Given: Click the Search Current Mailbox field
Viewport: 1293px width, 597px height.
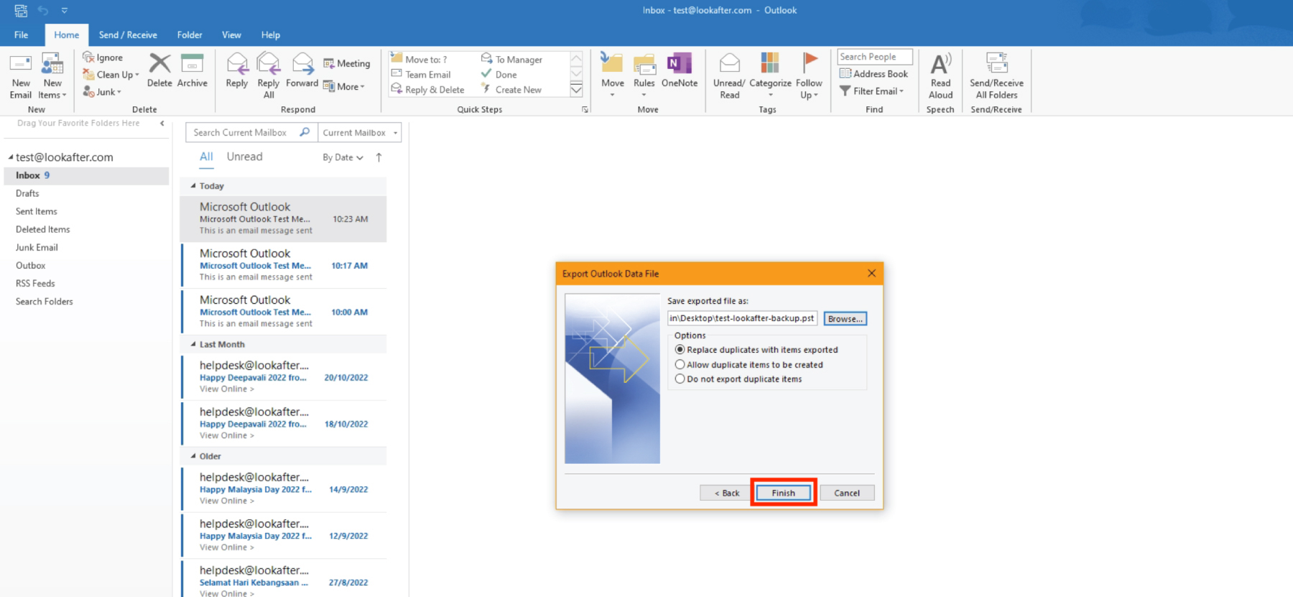Looking at the screenshot, I should coord(244,133).
